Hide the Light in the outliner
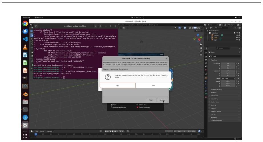Image resolution: width=263 pixels, height=142 pixels. [237, 40]
